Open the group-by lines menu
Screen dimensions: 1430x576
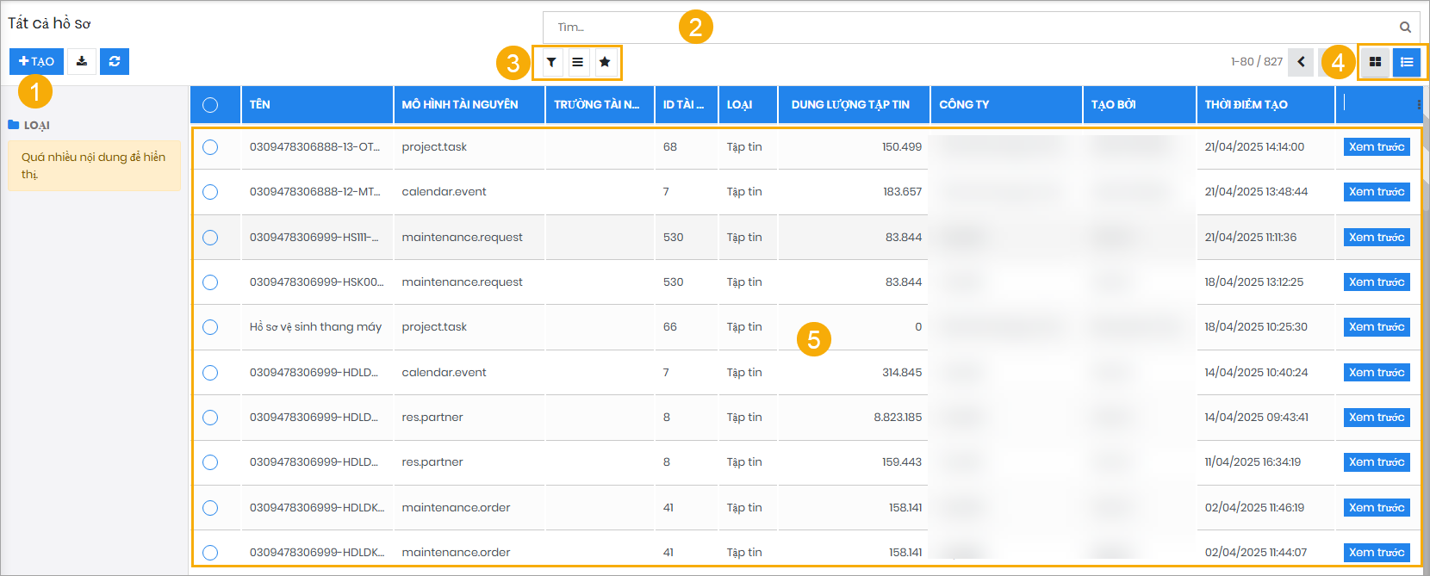tap(578, 62)
